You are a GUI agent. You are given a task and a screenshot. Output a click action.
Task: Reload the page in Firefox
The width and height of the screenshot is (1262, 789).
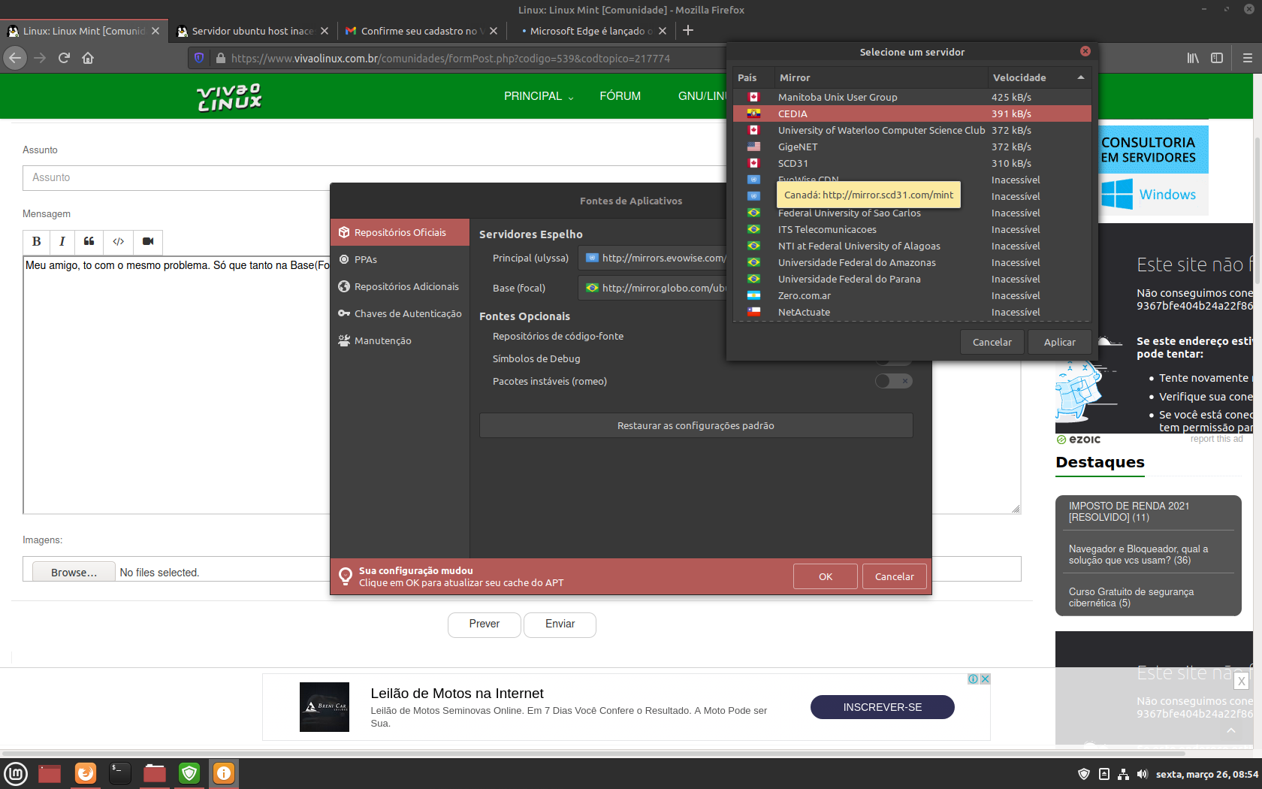click(x=64, y=58)
